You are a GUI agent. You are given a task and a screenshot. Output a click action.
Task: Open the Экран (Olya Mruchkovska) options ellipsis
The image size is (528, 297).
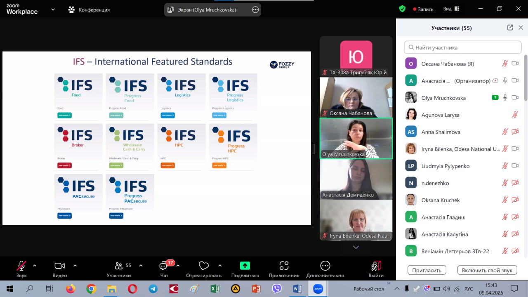coord(255,9)
